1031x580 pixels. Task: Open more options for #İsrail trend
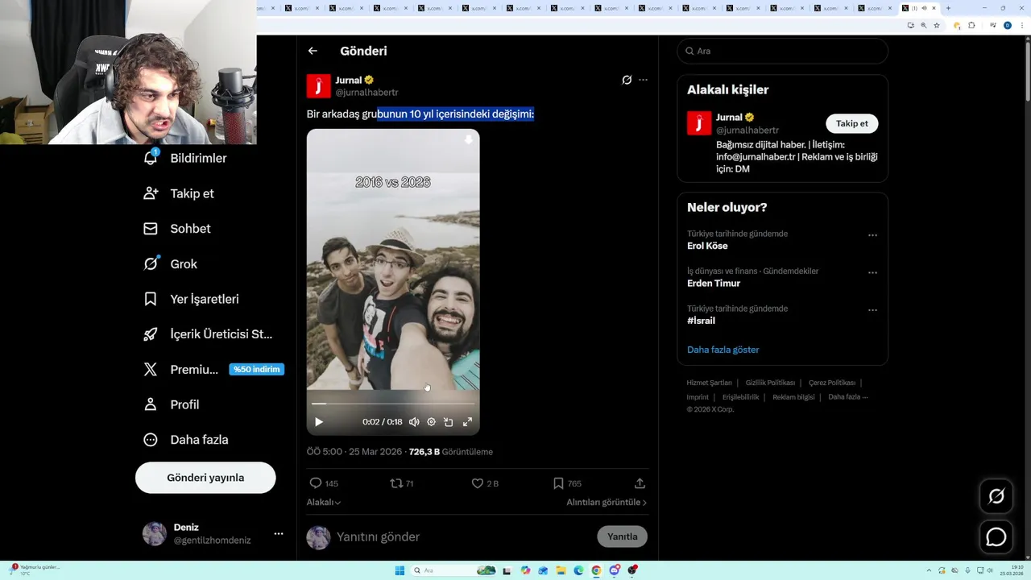[872, 310]
